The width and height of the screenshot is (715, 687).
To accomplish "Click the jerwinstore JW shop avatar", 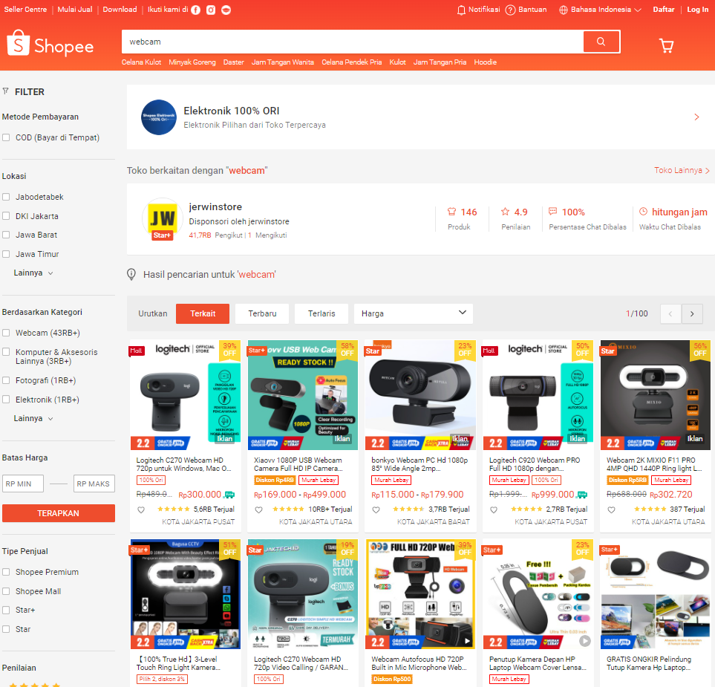I will [163, 218].
